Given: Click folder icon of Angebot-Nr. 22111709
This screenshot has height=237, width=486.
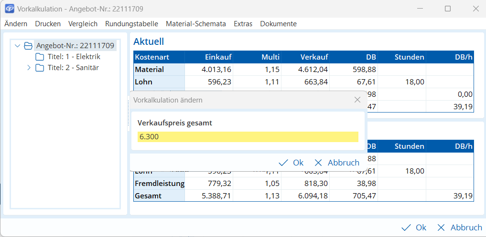Looking at the screenshot, I should 28,46.
